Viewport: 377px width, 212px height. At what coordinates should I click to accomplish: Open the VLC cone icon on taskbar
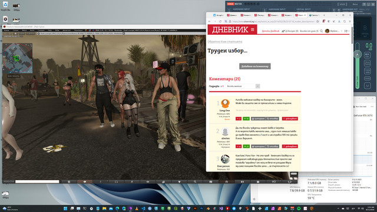click(x=137, y=208)
